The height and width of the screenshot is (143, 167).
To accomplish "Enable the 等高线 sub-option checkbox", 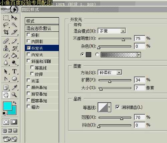I will click(32, 67).
